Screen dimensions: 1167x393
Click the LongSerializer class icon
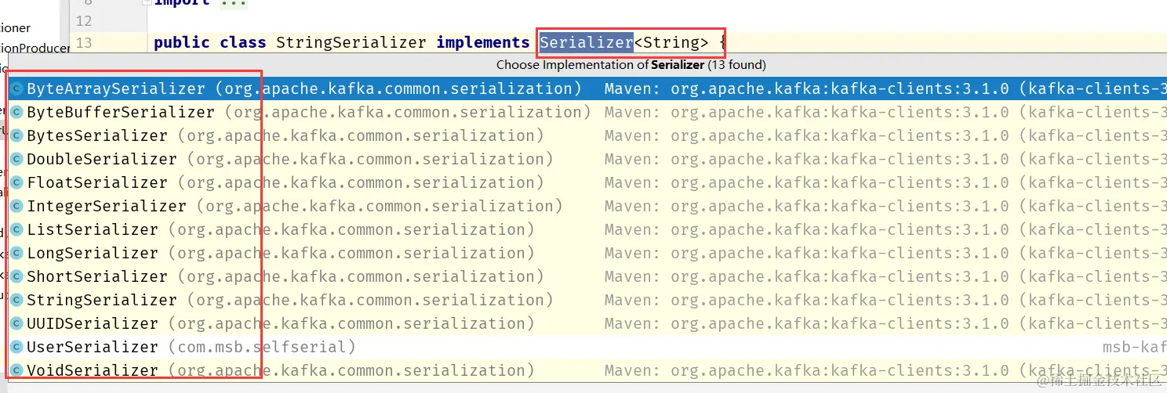click(x=16, y=253)
